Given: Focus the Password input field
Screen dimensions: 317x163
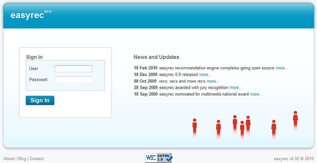Looking at the screenshot, I should [x=73, y=80].
